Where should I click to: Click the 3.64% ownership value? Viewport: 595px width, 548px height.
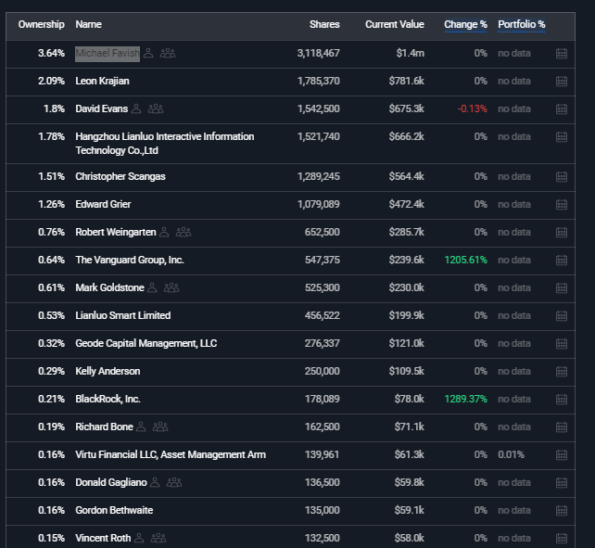coord(51,54)
